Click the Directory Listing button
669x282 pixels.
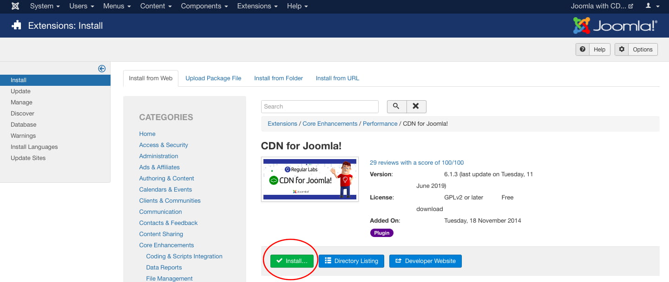point(351,261)
